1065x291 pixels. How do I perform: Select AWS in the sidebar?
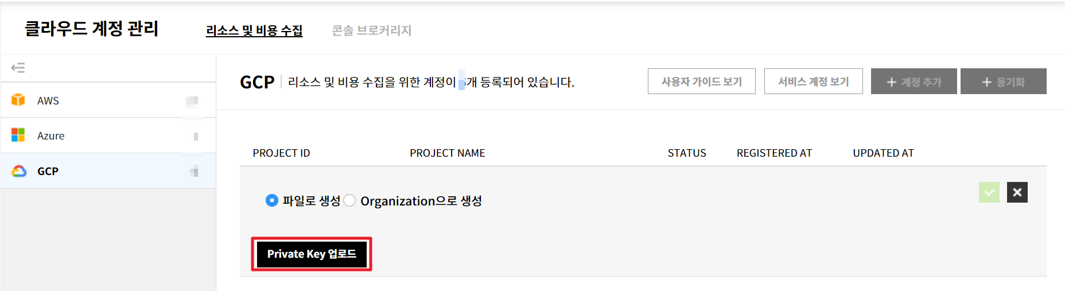(x=48, y=100)
